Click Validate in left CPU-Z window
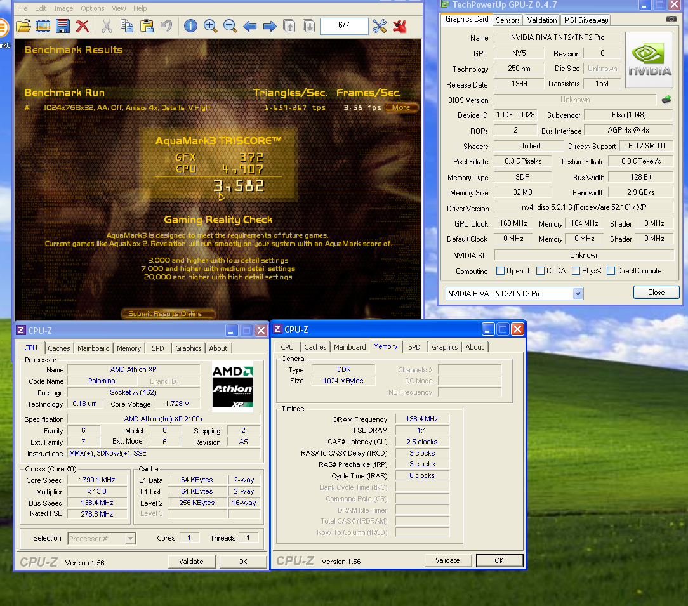The image size is (688, 606). [191, 561]
